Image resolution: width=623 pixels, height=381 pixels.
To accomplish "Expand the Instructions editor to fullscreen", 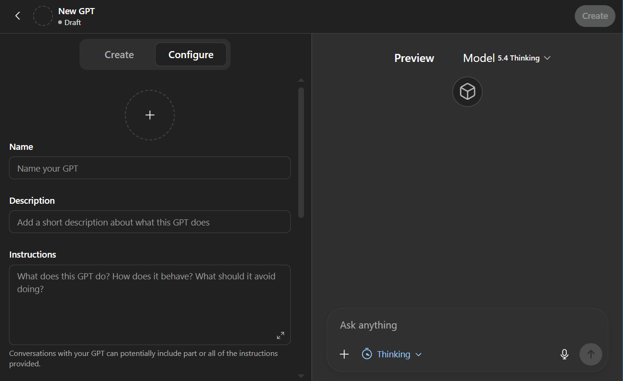I will [x=280, y=335].
